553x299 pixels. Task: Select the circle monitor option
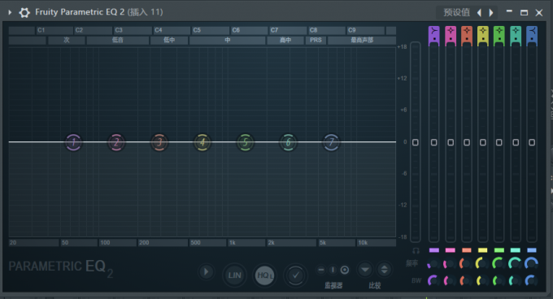point(345,270)
